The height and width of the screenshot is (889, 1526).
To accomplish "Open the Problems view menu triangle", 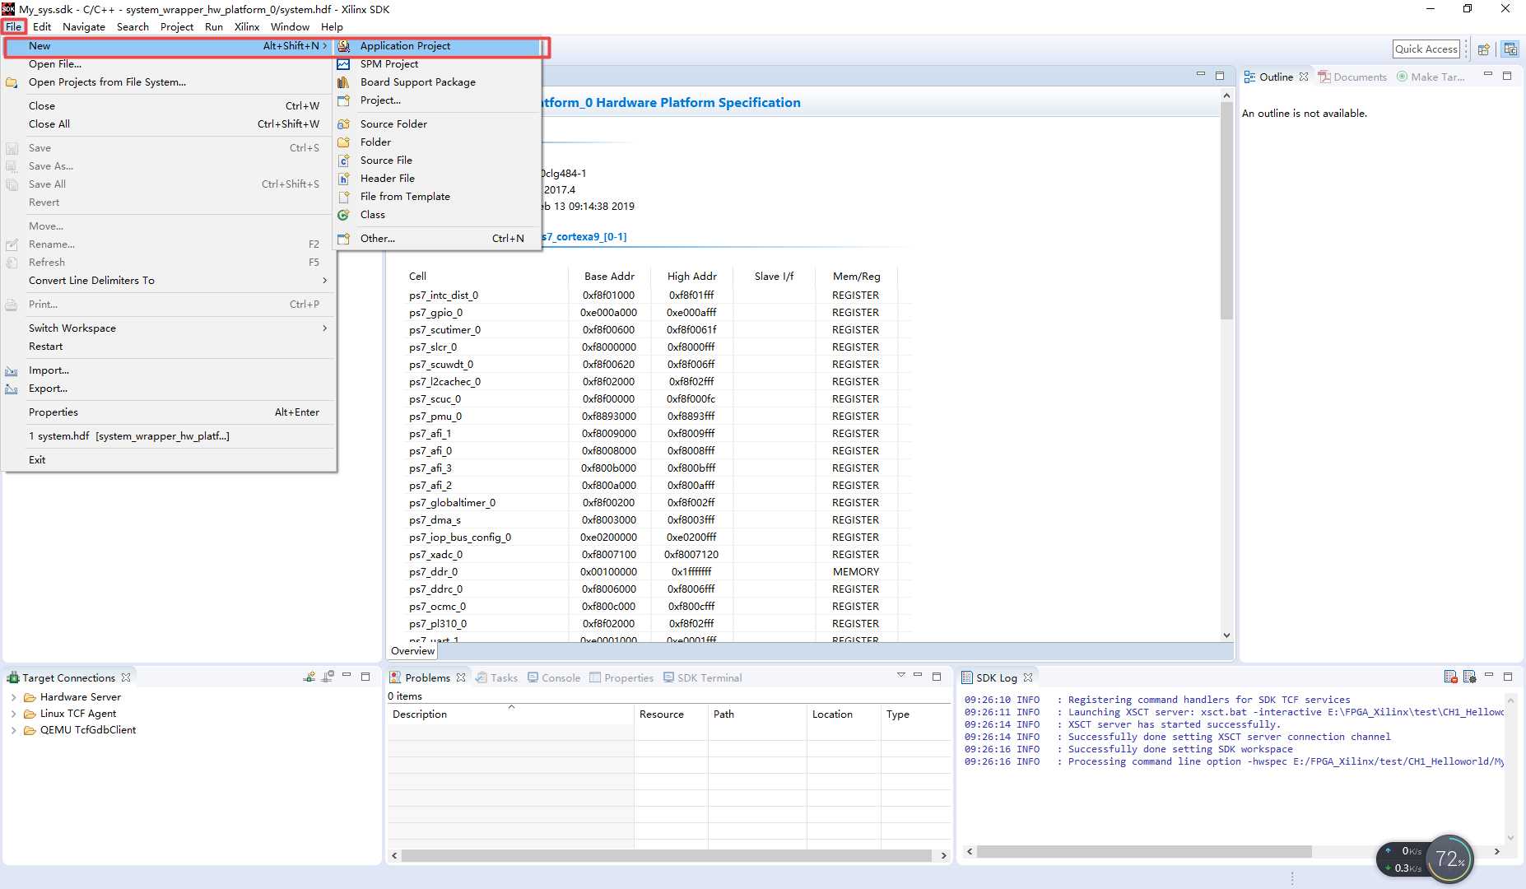I will coord(900,676).
